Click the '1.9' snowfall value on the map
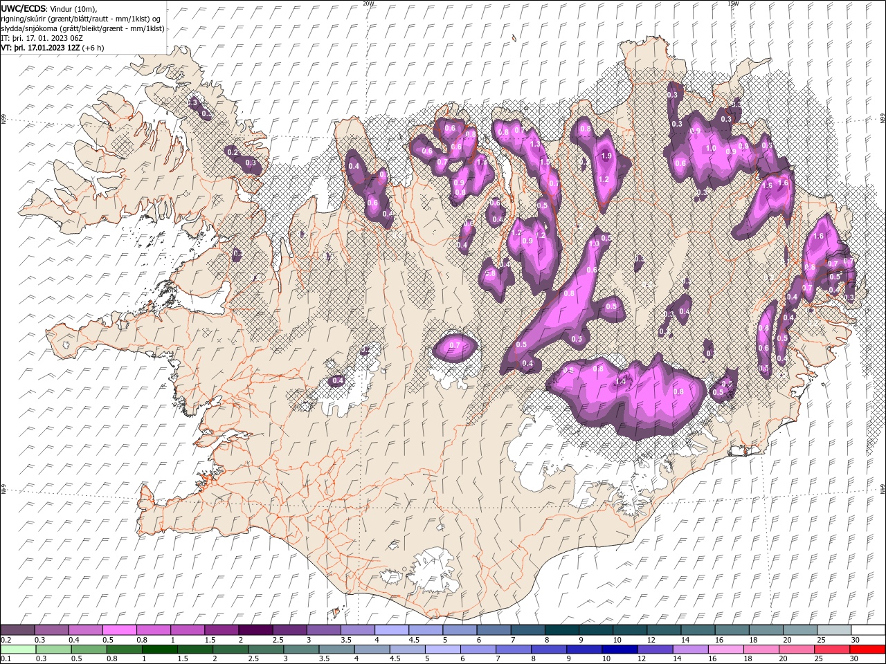The width and height of the screenshot is (886, 664). [606, 156]
